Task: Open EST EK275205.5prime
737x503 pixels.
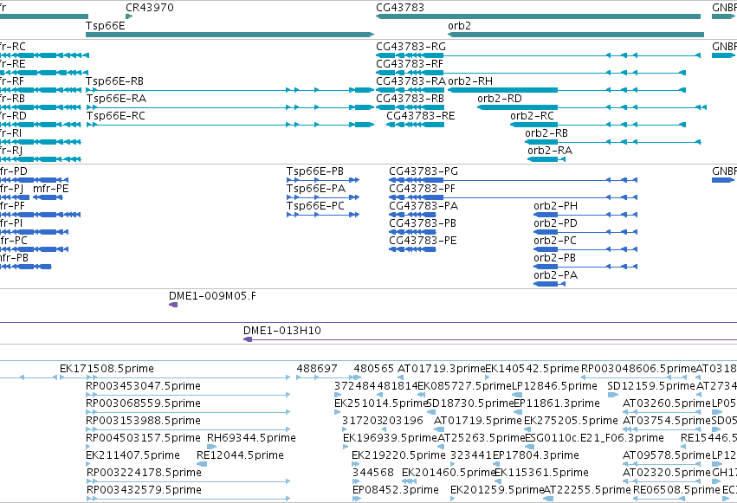Action: 571,421
